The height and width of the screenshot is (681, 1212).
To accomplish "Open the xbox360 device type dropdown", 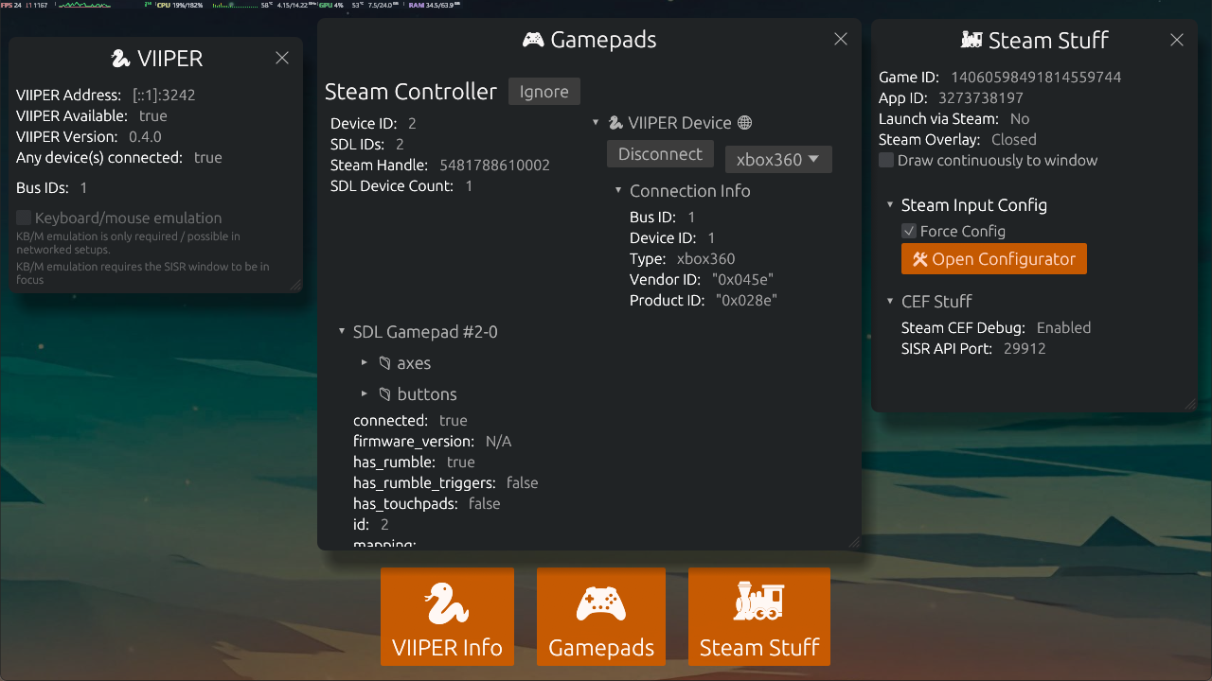I will (x=778, y=159).
